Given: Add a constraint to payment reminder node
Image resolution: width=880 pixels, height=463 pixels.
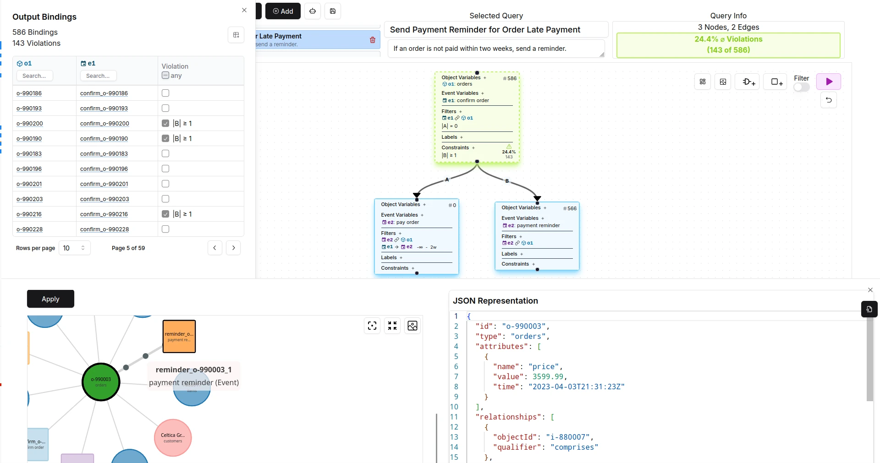Looking at the screenshot, I should click(533, 264).
